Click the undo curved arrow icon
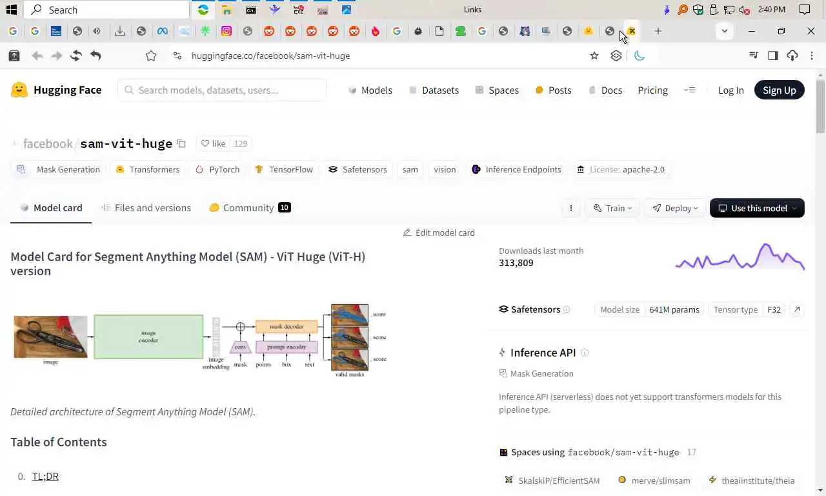826x496 pixels. [96, 56]
